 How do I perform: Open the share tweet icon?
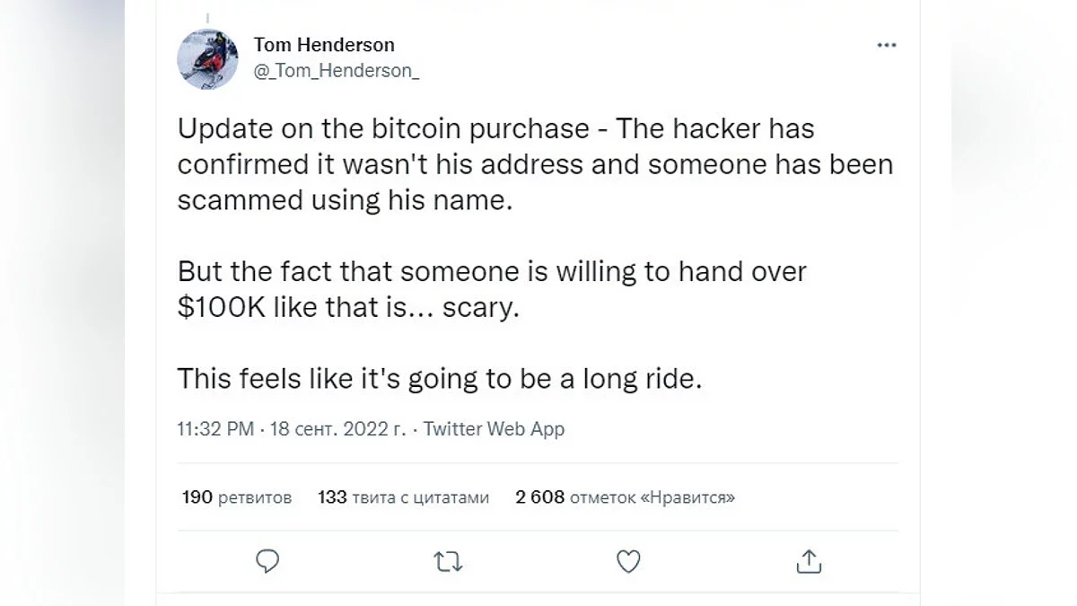(809, 561)
